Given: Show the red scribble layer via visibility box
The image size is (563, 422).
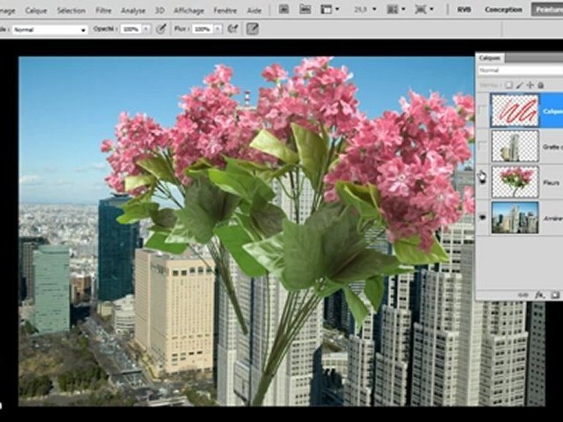Looking at the screenshot, I should tap(482, 111).
